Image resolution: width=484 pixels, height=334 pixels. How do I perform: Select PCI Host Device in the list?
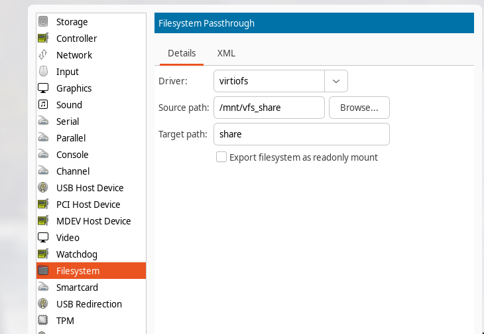click(x=88, y=205)
